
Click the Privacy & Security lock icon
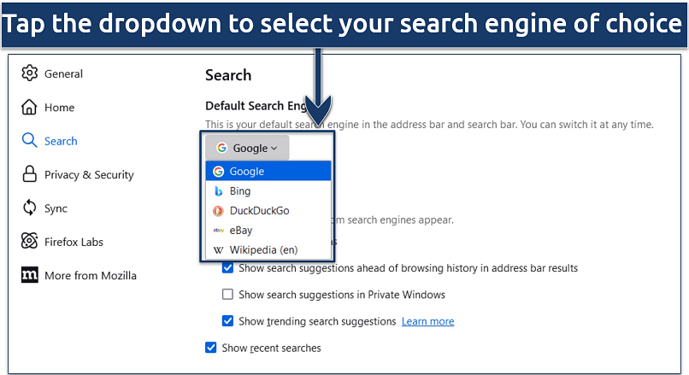(30, 174)
